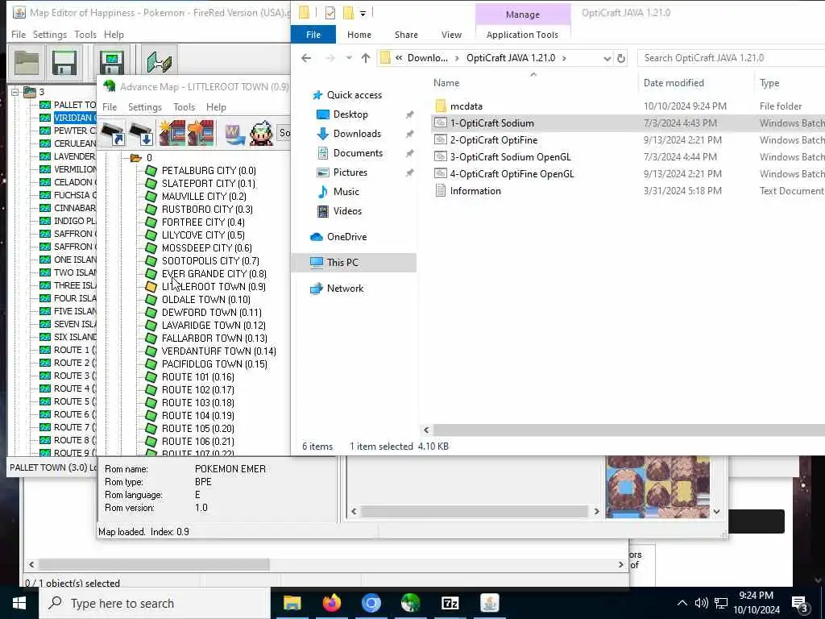Select This PC in navigation pane
The height and width of the screenshot is (619, 825).
[354, 263]
